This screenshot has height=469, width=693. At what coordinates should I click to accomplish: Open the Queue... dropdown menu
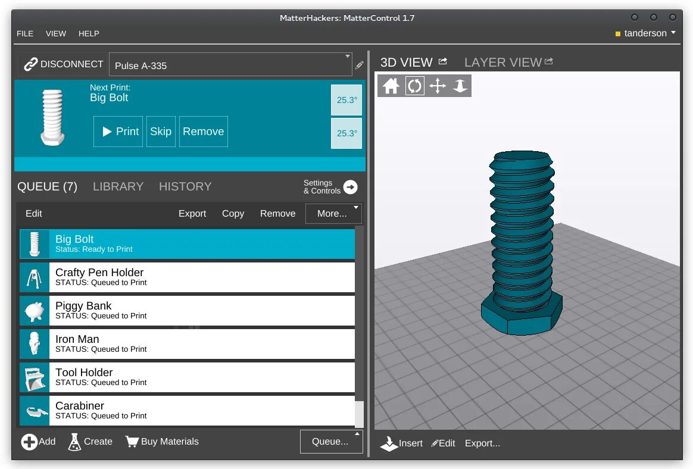332,442
